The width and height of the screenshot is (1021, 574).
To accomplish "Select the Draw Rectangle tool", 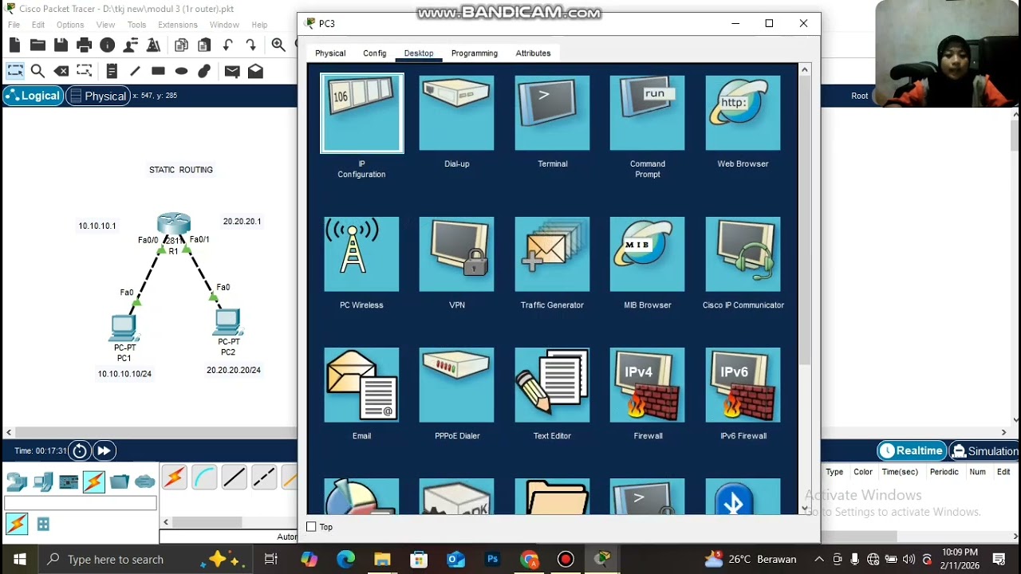I will pyautogui.click(x=158, y=71).
